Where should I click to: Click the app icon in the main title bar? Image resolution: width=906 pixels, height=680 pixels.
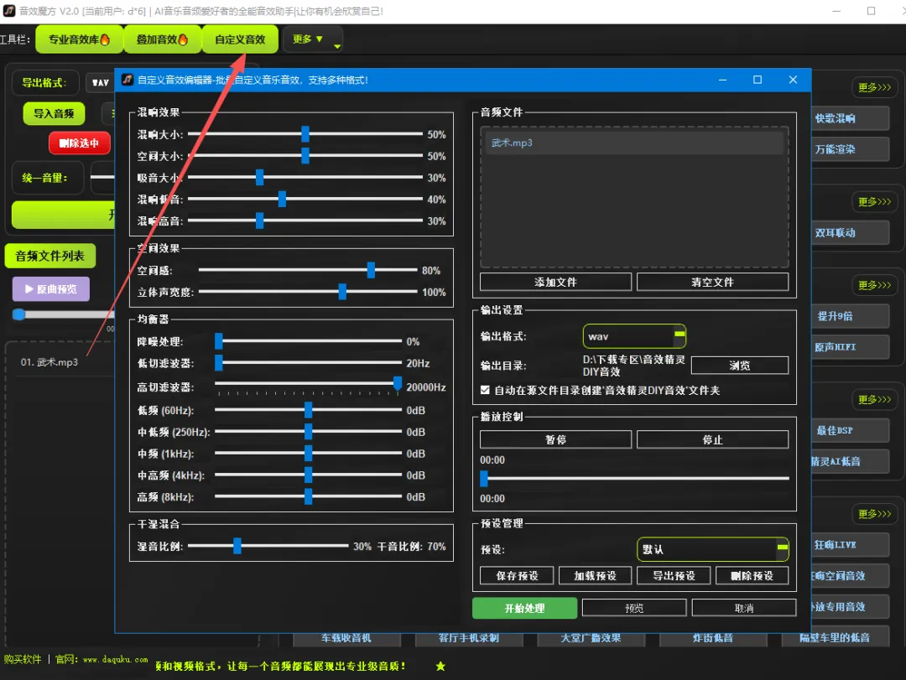(9, 11)
